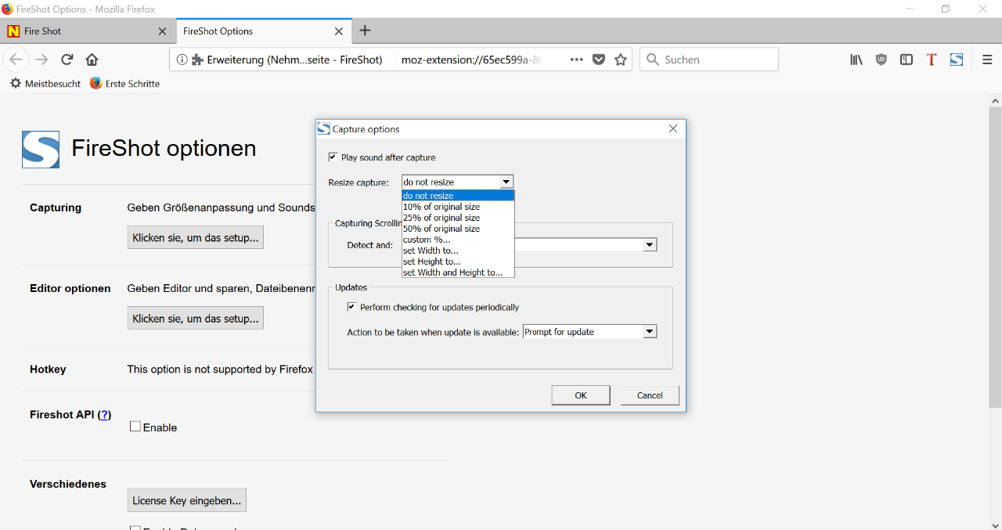
Task: Switch to FireShot Options tab
Action: 263,31
